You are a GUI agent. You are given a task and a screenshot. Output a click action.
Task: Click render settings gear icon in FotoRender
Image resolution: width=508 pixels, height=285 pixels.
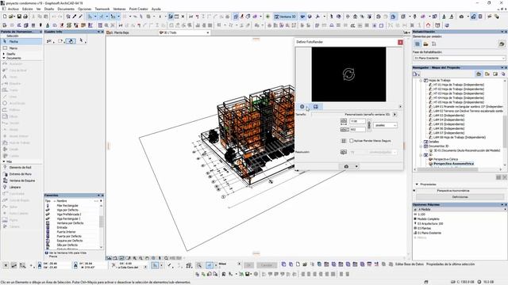pos(302,107)
